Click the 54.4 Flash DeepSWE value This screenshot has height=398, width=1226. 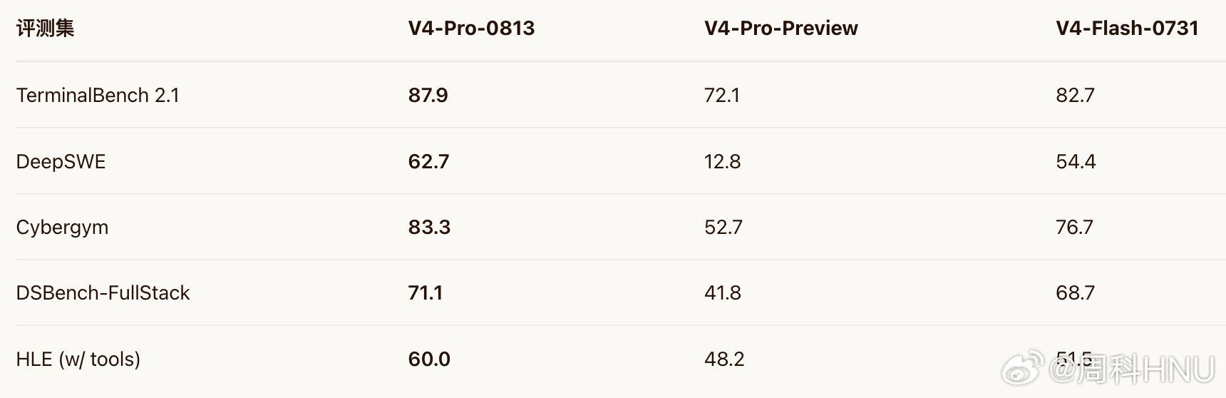1076,162
